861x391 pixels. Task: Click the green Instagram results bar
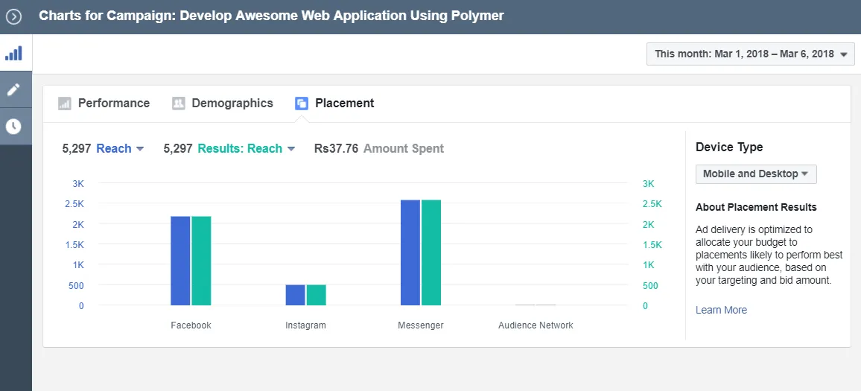(316, 295)
